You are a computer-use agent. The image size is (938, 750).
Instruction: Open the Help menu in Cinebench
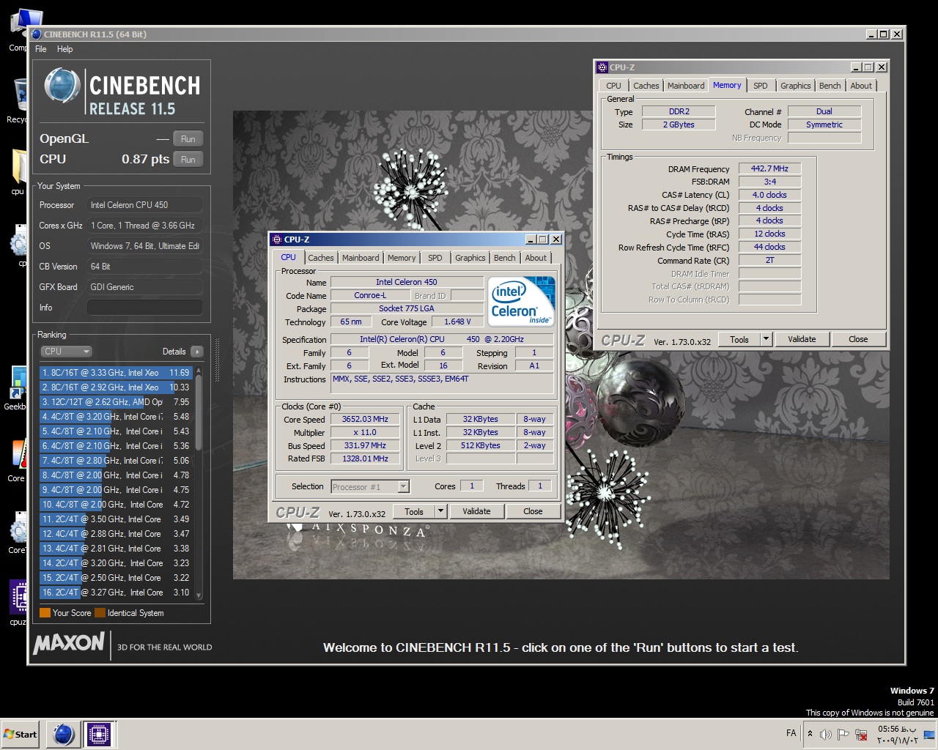[x=65, y=49]
